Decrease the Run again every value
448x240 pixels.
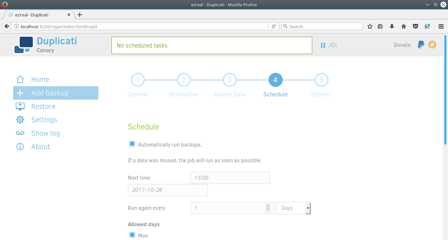point(268,210)
